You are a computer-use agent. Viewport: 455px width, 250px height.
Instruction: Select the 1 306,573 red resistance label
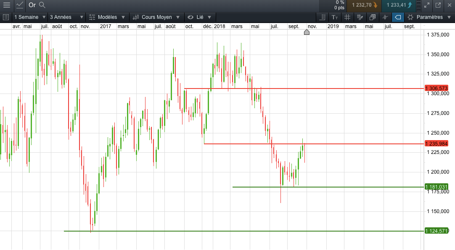(x=436, y=88)
